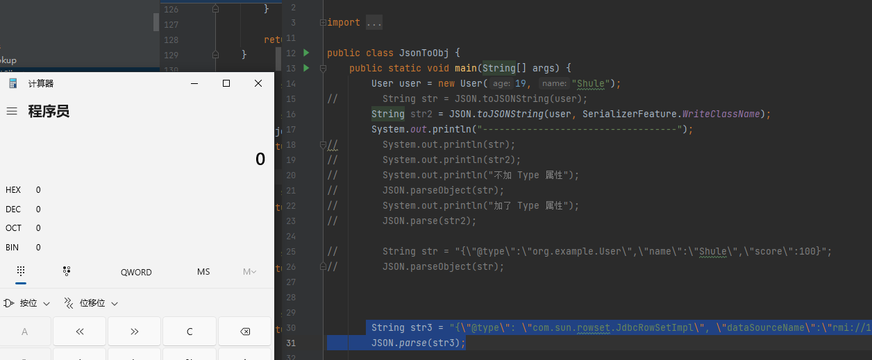Run main method from line 13 gutter
This screenshot has height=360, width=872.
[306, 68]
